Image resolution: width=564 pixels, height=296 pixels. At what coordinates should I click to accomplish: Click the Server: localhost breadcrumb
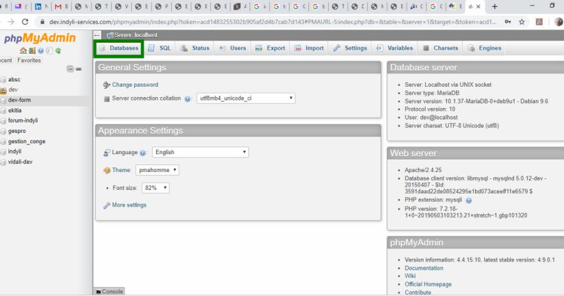tap(135, 35)
